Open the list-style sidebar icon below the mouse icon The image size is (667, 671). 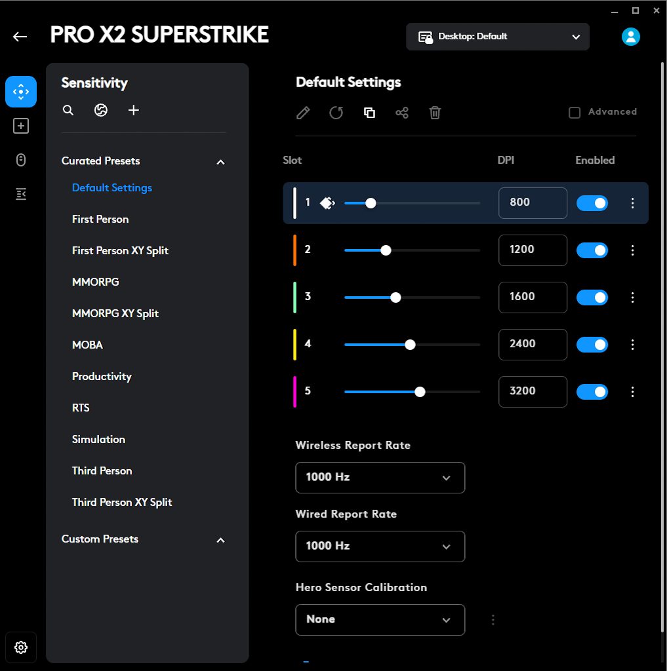coord(20,194)
